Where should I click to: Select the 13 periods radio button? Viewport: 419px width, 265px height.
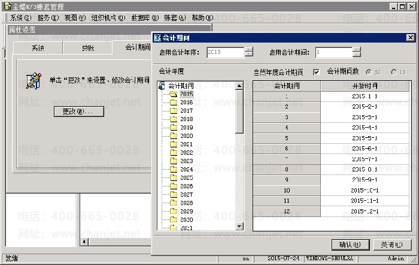[394, 72]
